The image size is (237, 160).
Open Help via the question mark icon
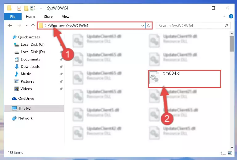coord(231,16)
